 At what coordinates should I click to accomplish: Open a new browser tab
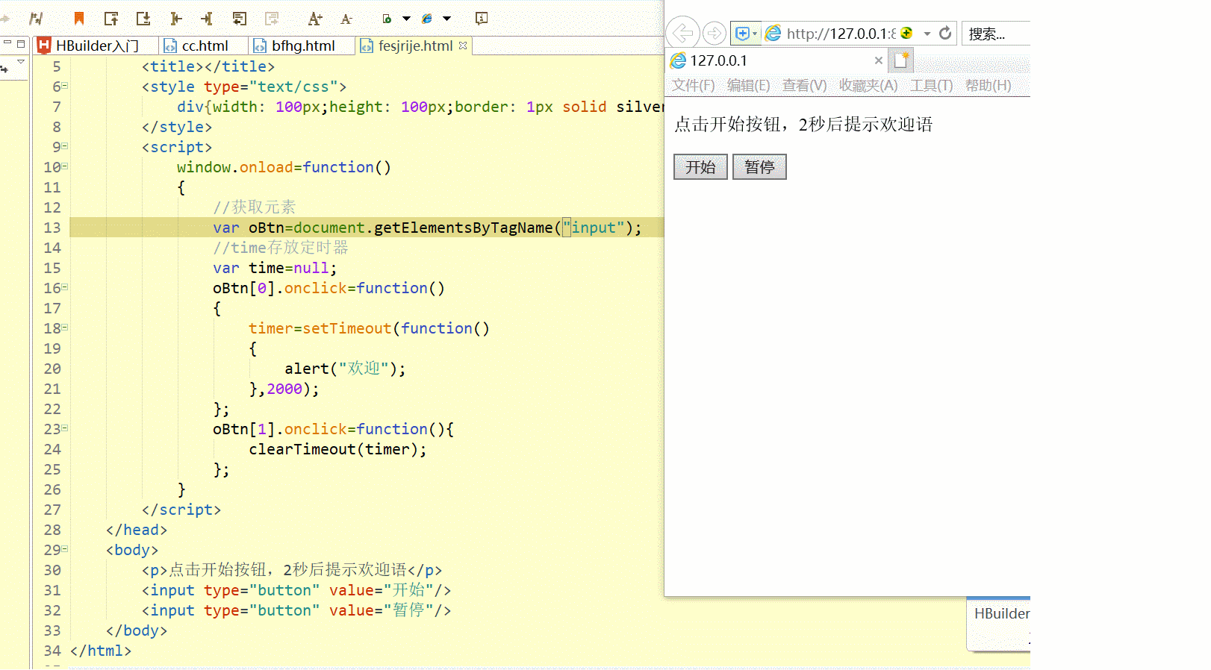(x=901, y=60)
